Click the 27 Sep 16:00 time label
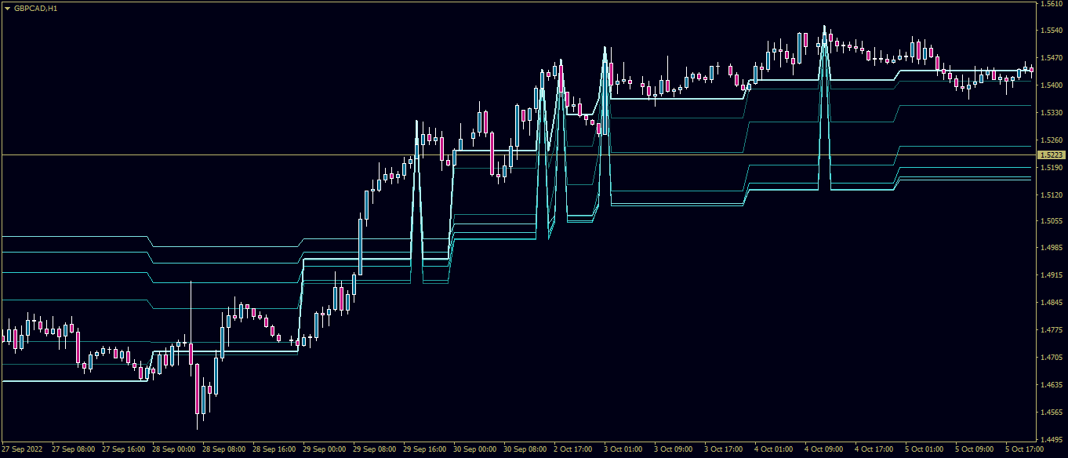Screen dimensions: 1068x458 [124, 450]
